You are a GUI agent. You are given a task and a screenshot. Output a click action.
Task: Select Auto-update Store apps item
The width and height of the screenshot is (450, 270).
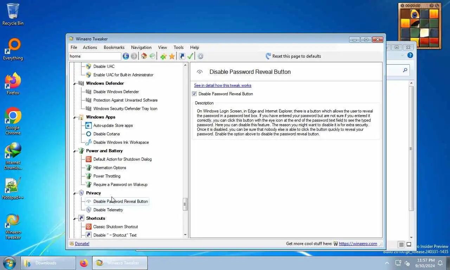pyautogui.click(x=113, y=126)
